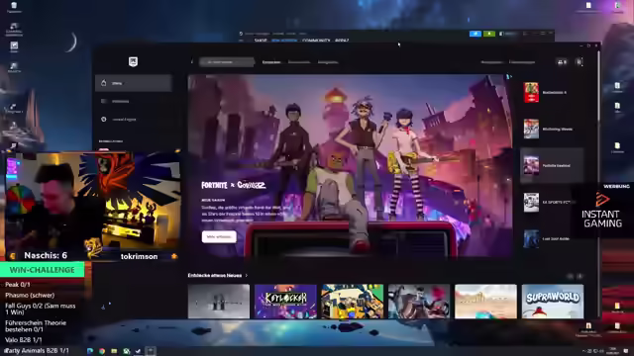Open Unreal Engine in the Epic sidebar
Image resolution: width=634 pixels, height=356 pixels.
(x=134, y=120)
